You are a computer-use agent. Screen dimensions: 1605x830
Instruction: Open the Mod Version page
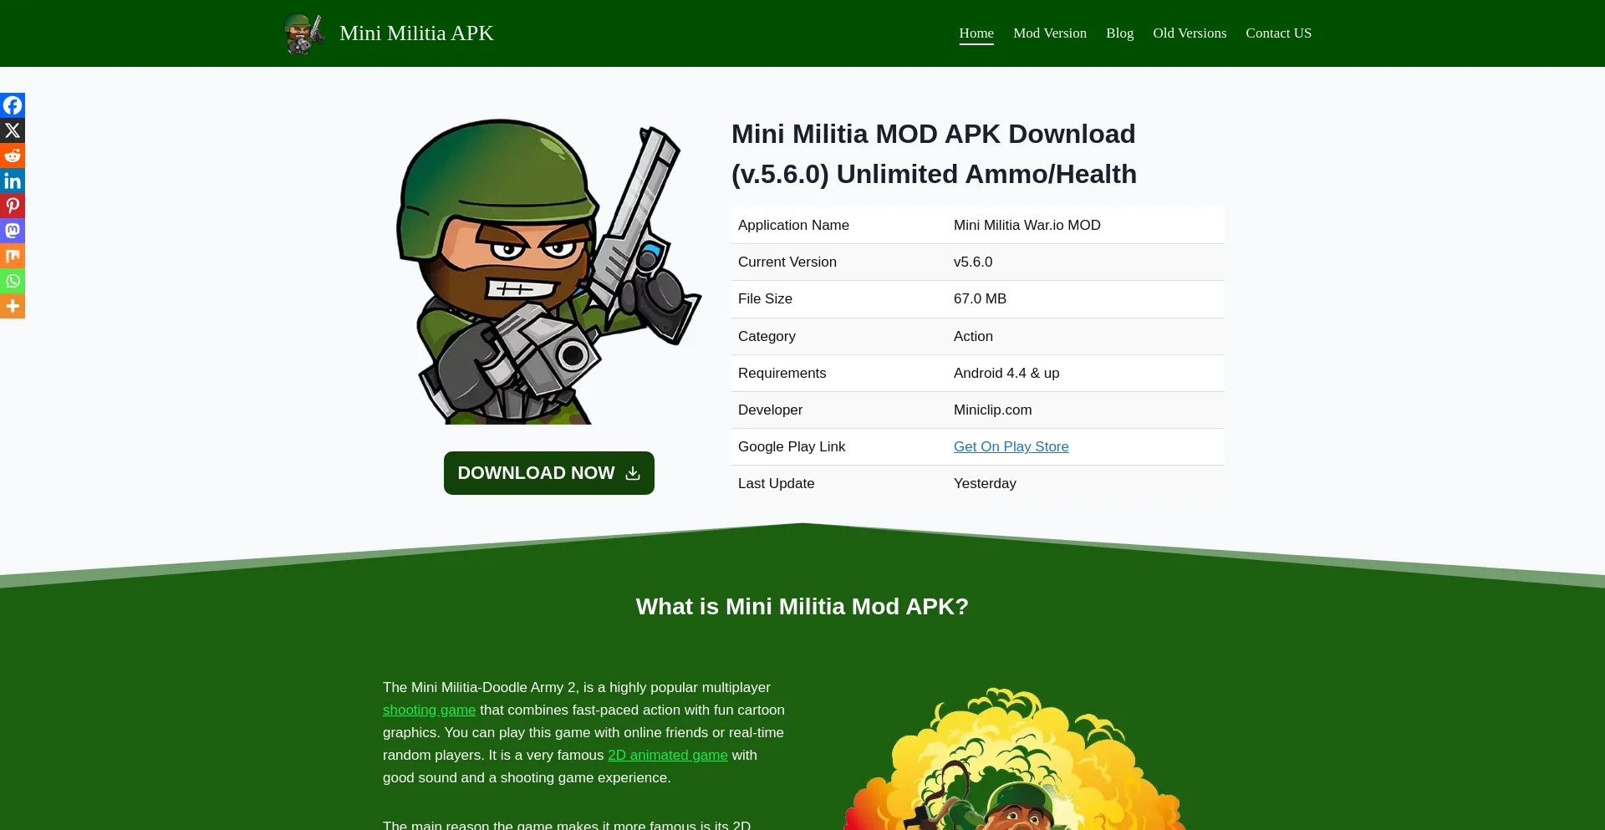point(1050,33)
